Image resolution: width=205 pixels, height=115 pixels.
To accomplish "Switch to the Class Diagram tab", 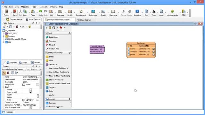I will (85, 20).
